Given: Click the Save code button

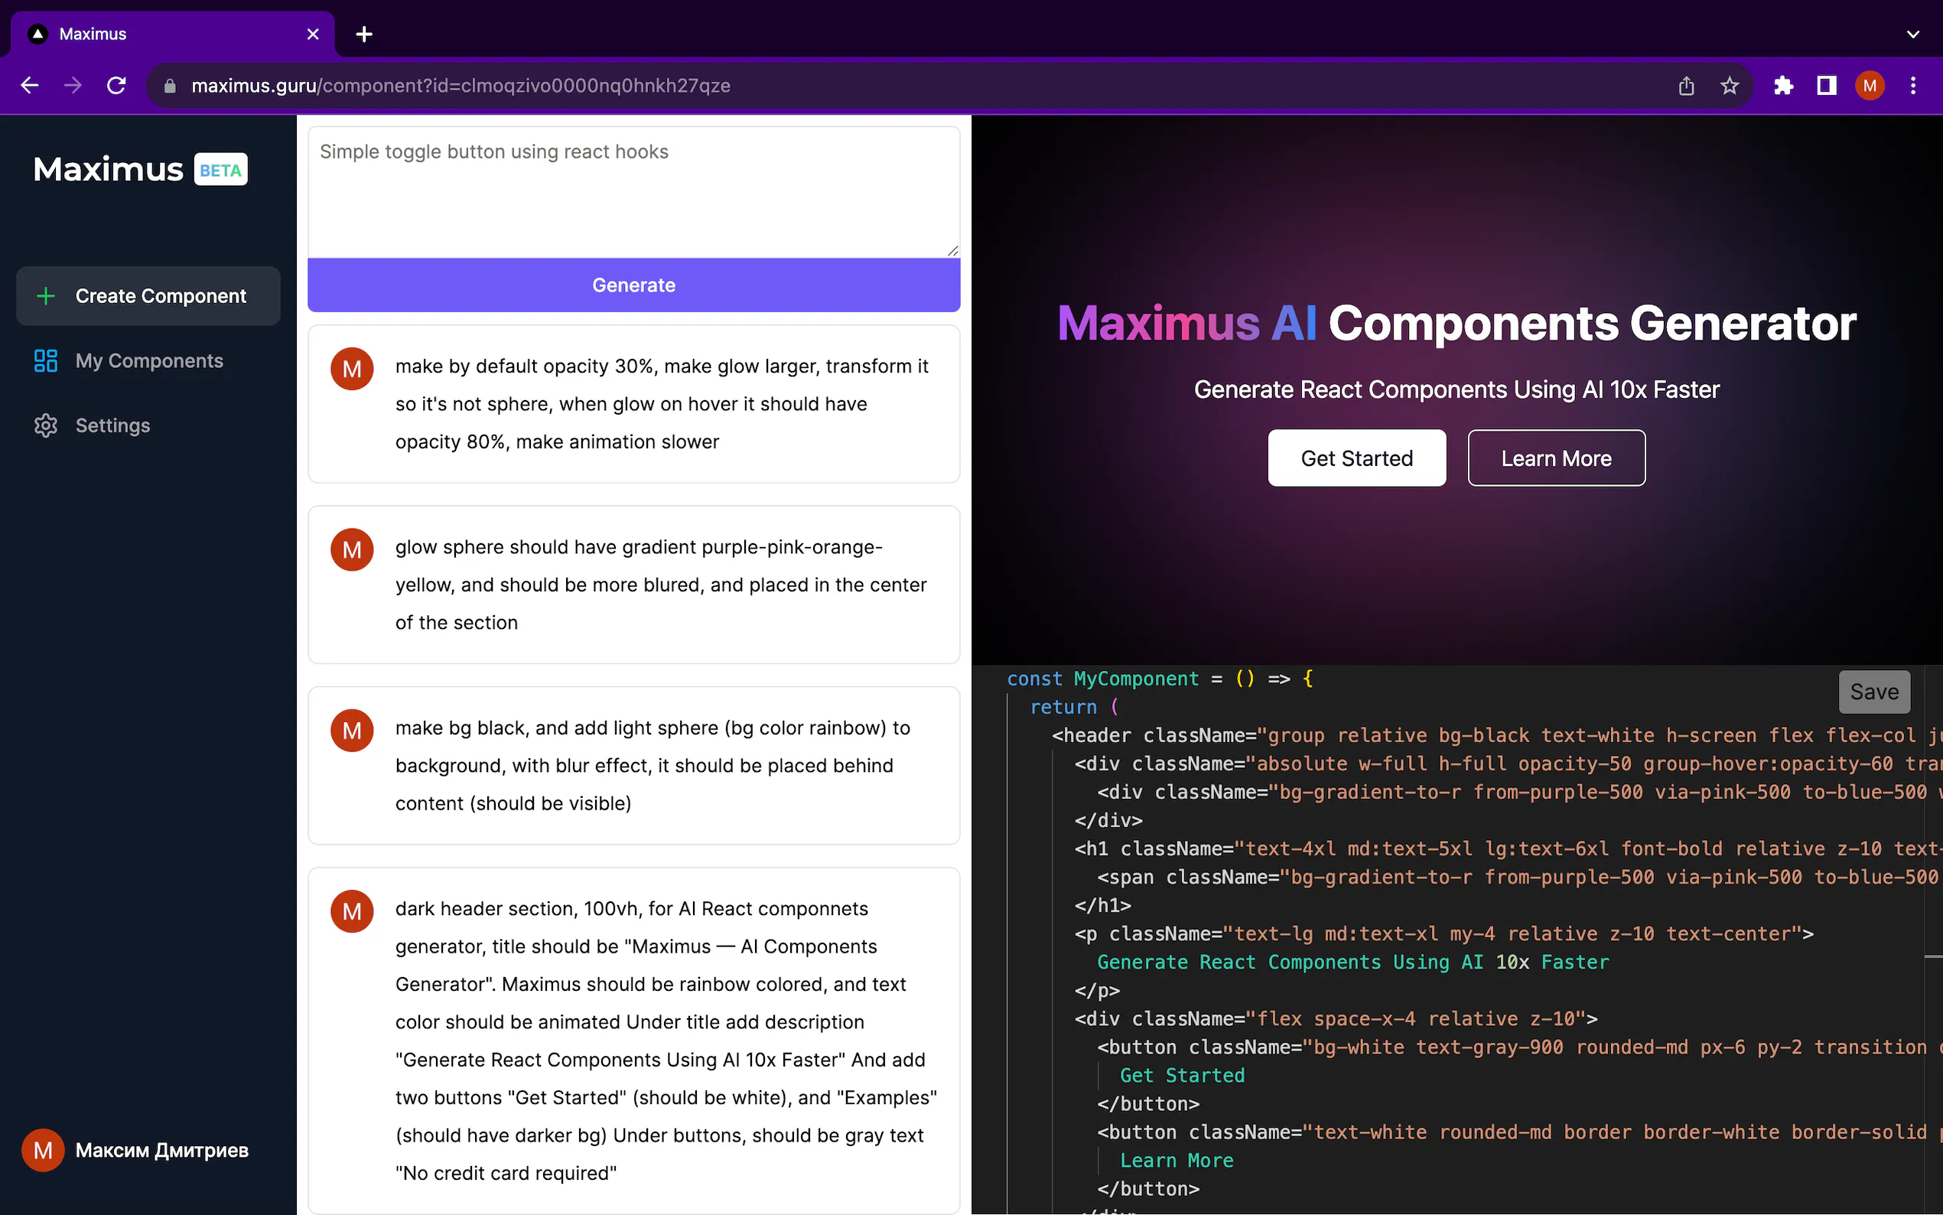Looking at the screenshot, I should 1874,692.
